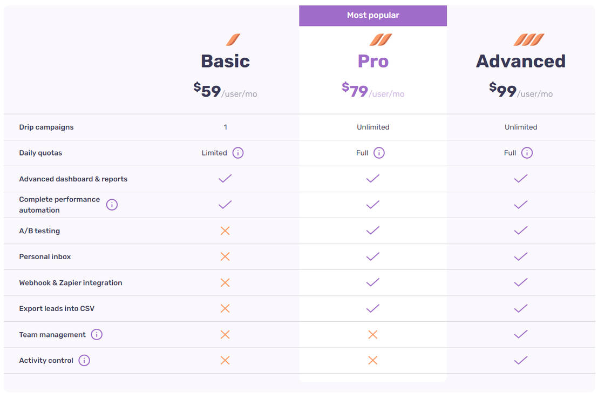Click the Advanced plan quadruple-stripe logo
The width and height of the screenshot is (598, 399).
click(529, 39)
